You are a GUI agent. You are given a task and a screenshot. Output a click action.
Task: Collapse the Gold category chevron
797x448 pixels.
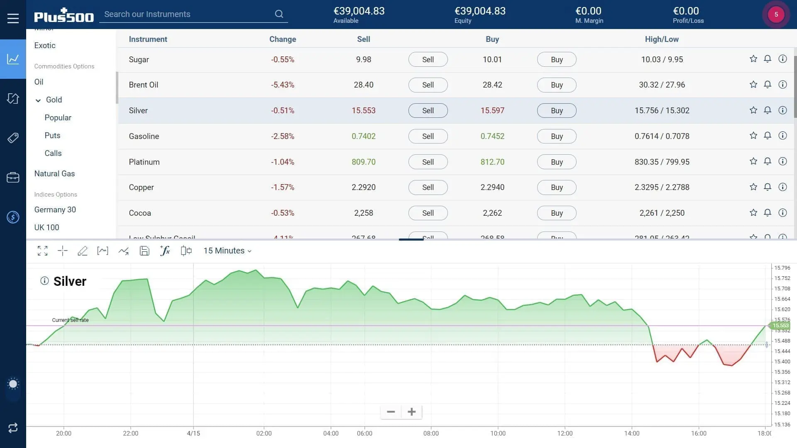point(38,100)
